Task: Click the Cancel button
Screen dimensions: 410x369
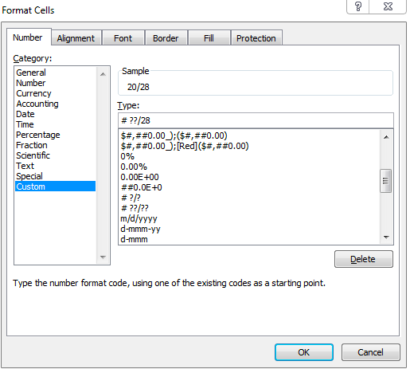Action: pos(370,352)
